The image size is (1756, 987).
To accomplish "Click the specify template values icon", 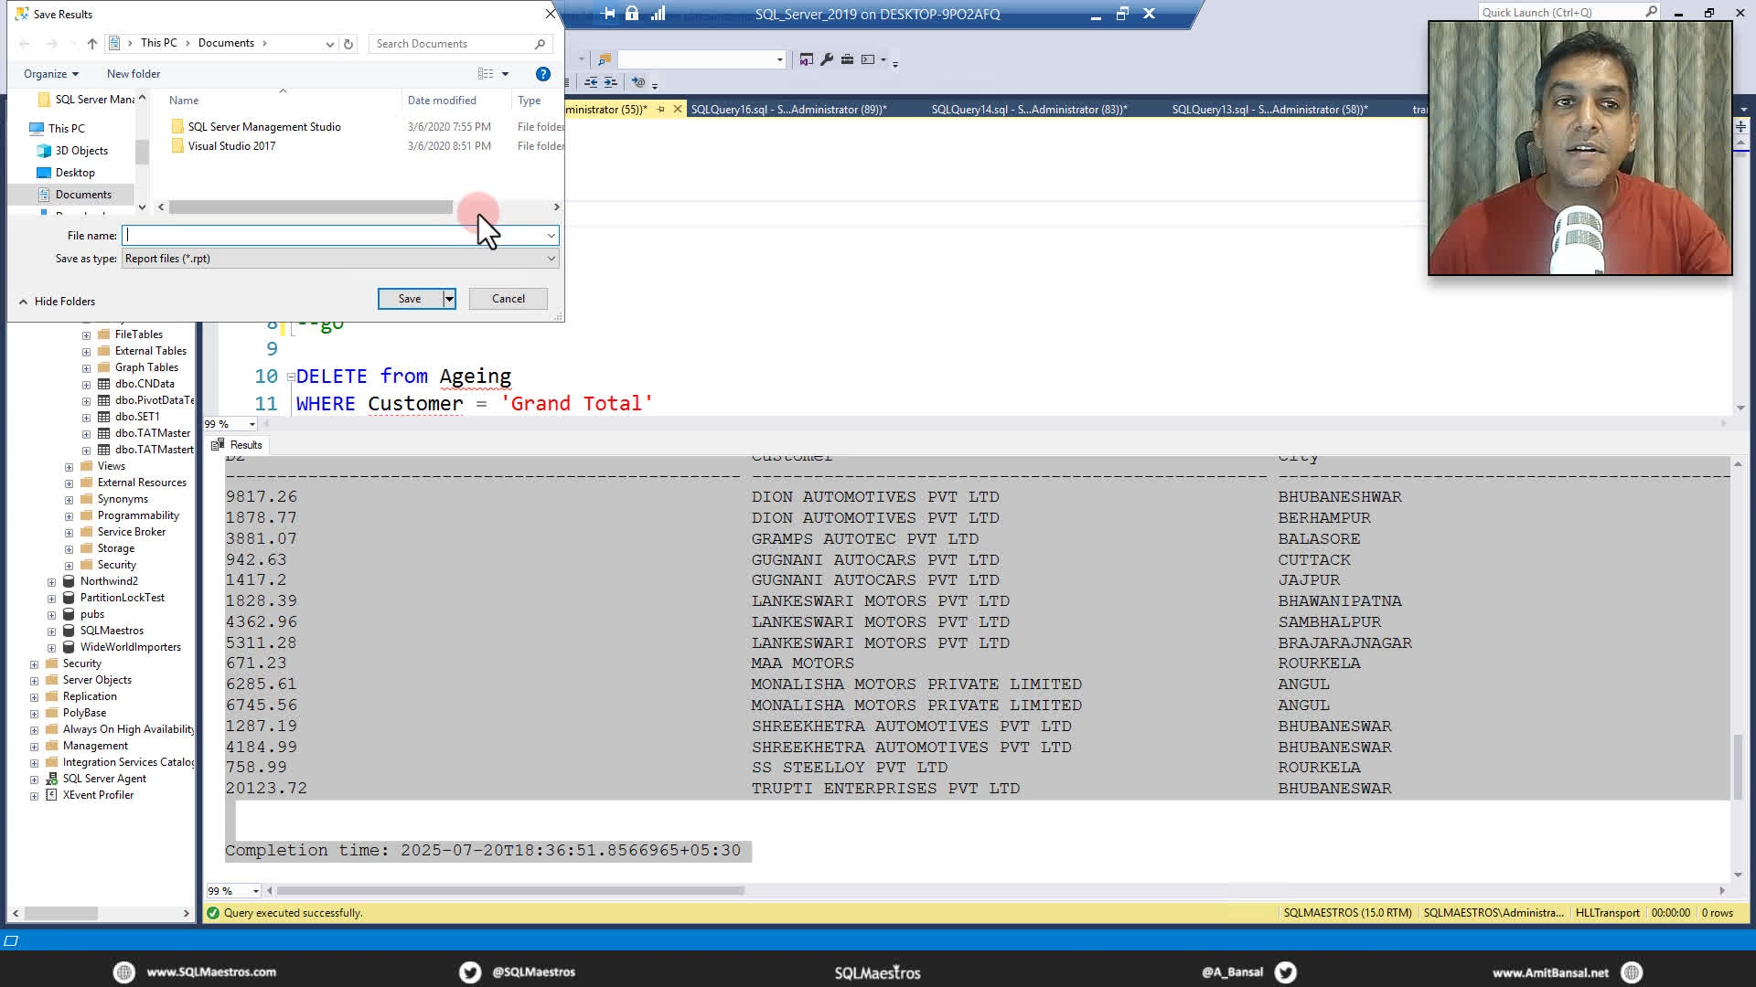I will click(638, 82).
